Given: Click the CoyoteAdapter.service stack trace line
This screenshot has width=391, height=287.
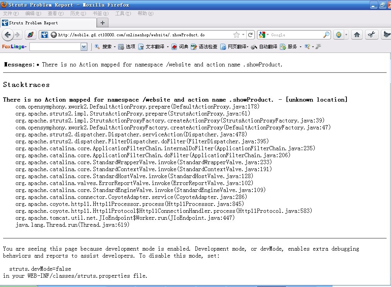Looking at the screenshot, I should 131,197.
